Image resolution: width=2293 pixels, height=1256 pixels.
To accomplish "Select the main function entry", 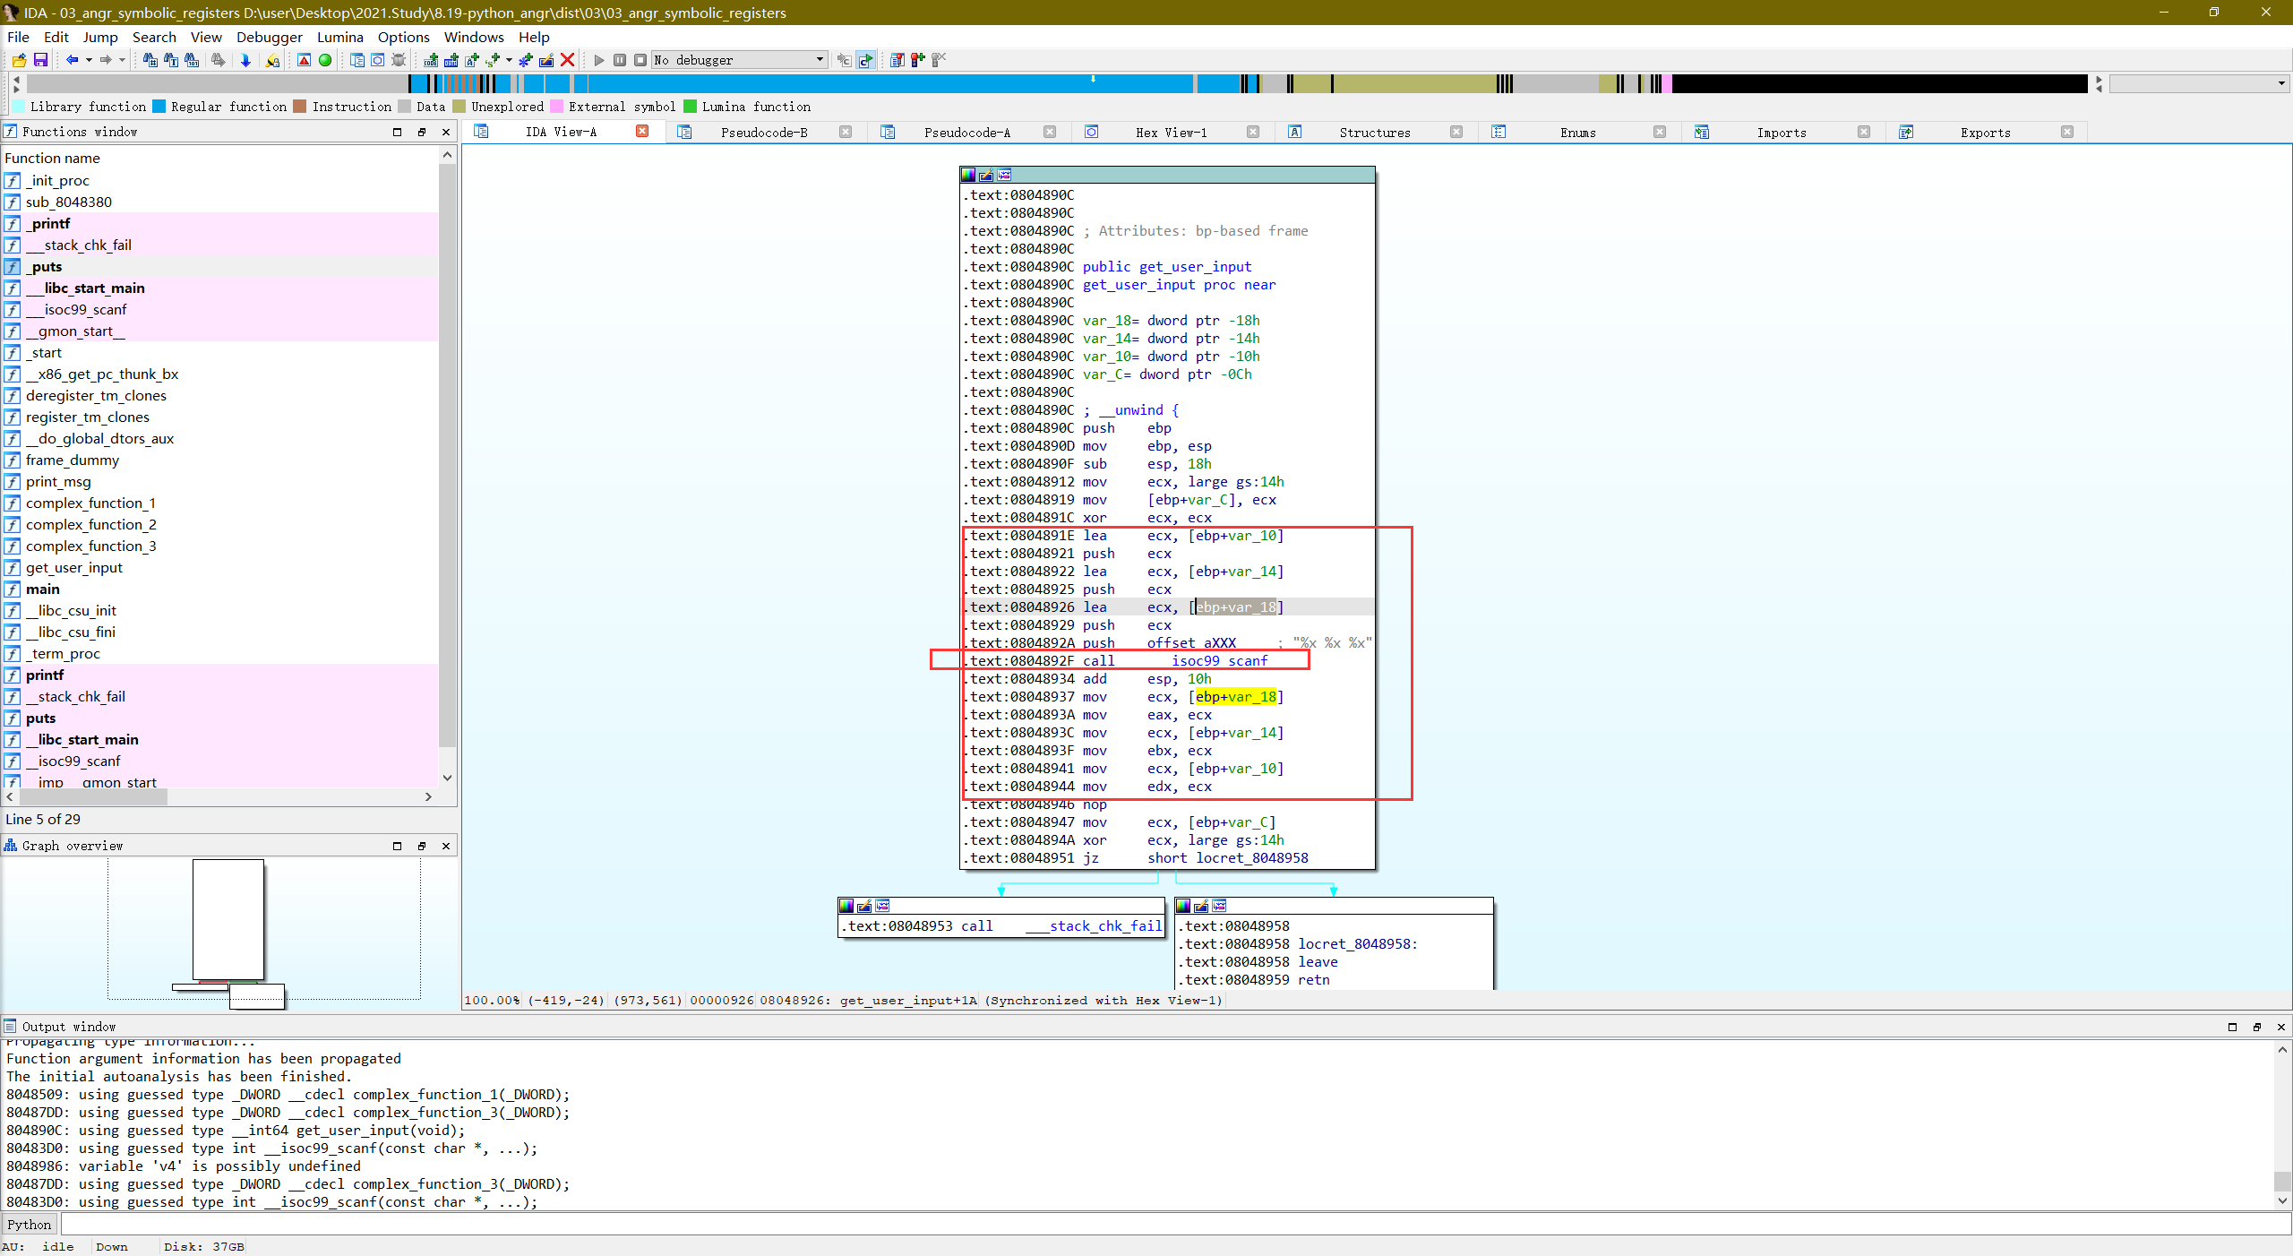I will tap(42, 589).
